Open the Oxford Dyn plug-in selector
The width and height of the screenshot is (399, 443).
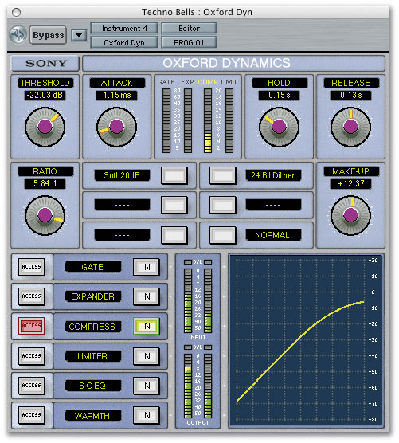pos(124,43)
